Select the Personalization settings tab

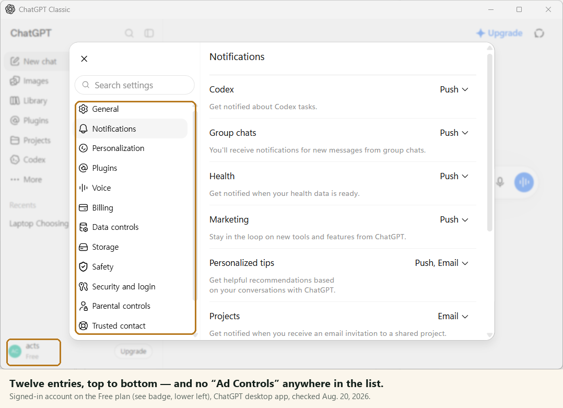tap(132, 148)
